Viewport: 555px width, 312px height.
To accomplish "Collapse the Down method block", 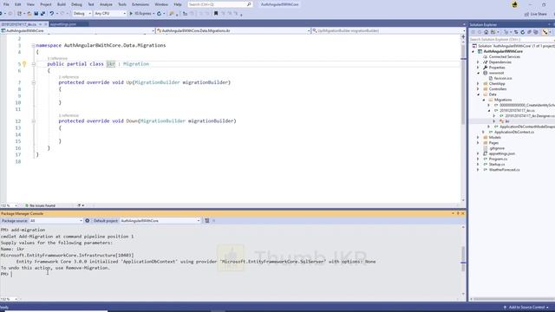I will 33,121.
